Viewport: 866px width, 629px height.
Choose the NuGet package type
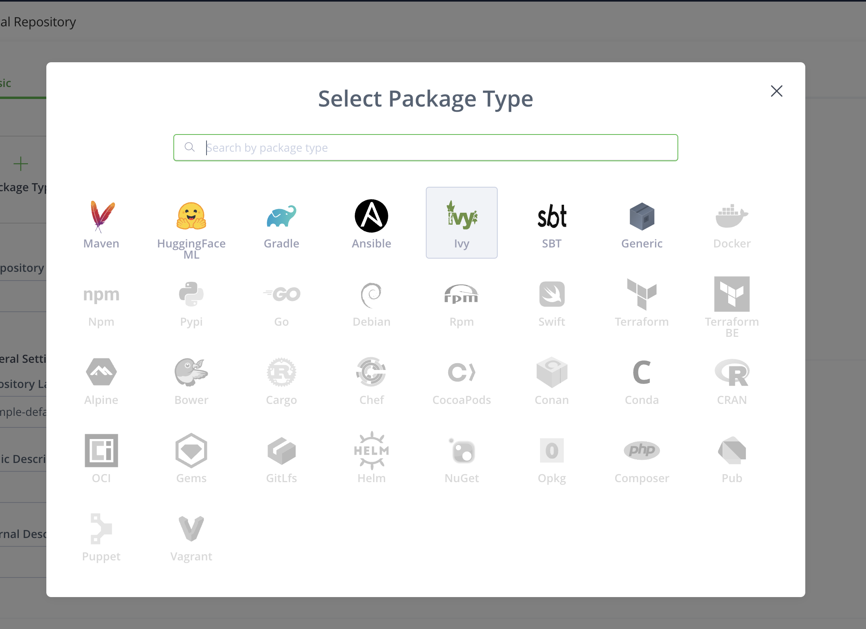462,457
